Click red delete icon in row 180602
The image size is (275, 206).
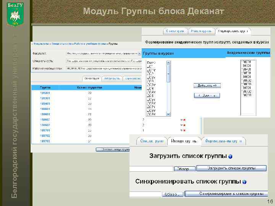(x=184, y=120)
